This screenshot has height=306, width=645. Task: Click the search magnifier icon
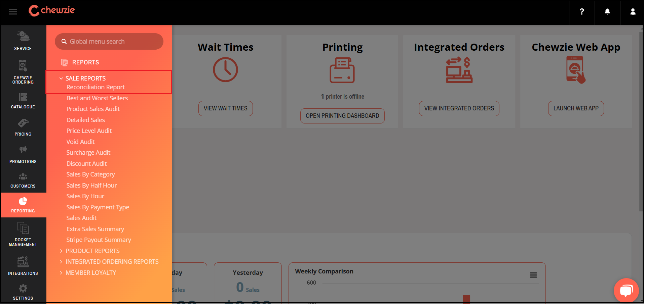[x=64, y=42]
